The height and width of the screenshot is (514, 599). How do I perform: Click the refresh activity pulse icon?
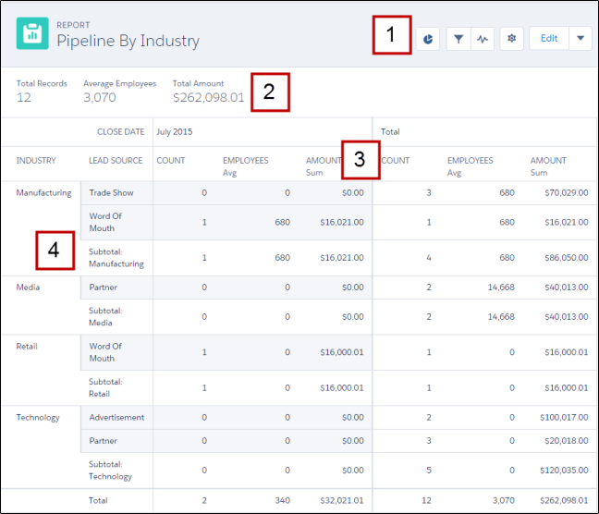click(483, 39)
